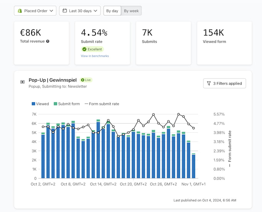Click the popup form type icon
The width and height of the screenshot is (262, 212).
pos(22,82)
